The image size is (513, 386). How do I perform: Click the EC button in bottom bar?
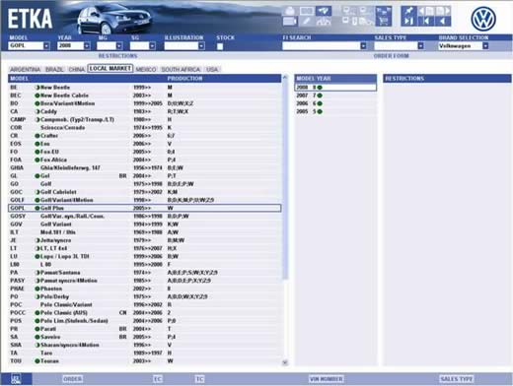click(158, 379)
